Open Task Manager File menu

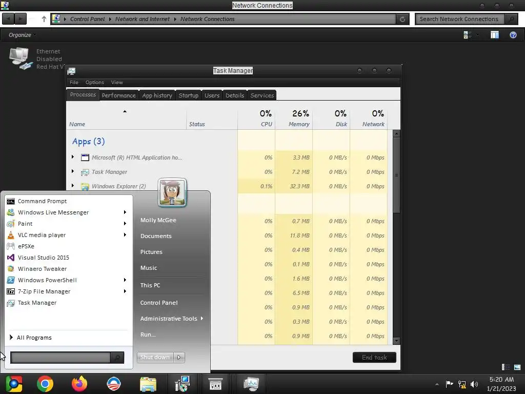point(74,83)
